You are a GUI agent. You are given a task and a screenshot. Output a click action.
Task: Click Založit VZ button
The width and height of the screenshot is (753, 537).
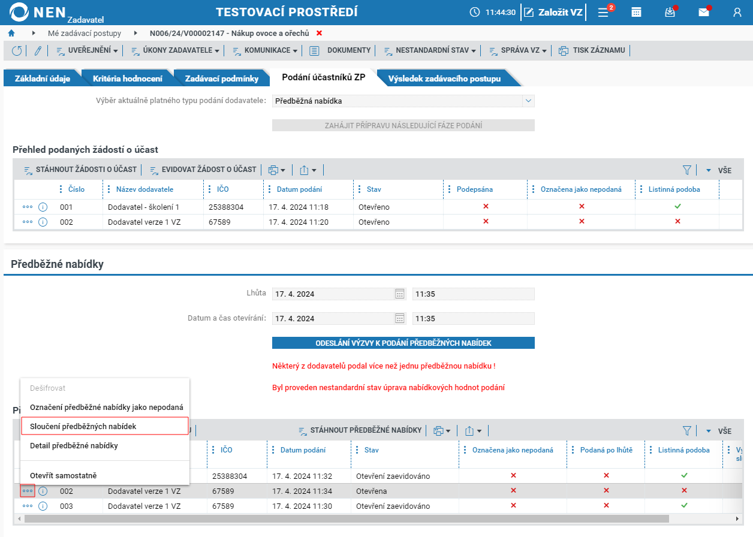(553, 12)
